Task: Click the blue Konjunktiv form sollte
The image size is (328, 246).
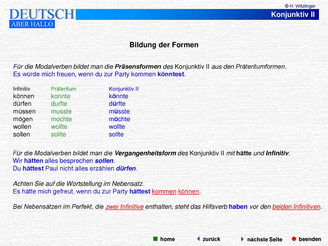Action: pos(116,135)
